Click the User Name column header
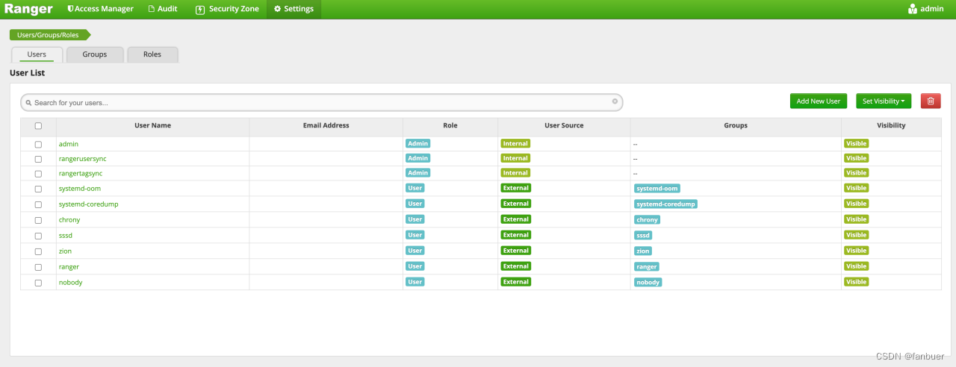 pos(153,125)
